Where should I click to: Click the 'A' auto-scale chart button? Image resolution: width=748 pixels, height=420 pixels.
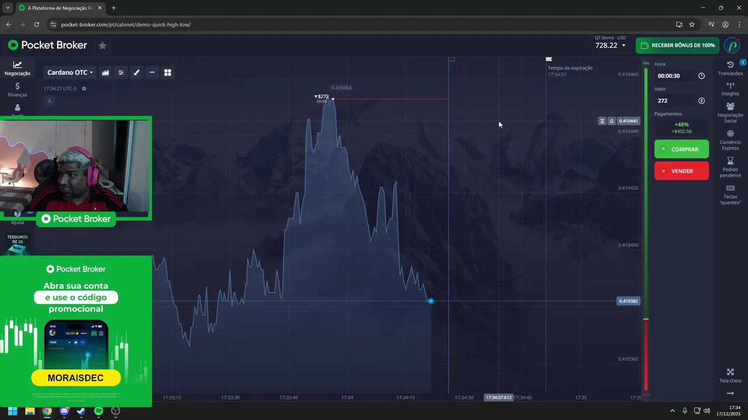pyautogui.click(x=49, y=101)
